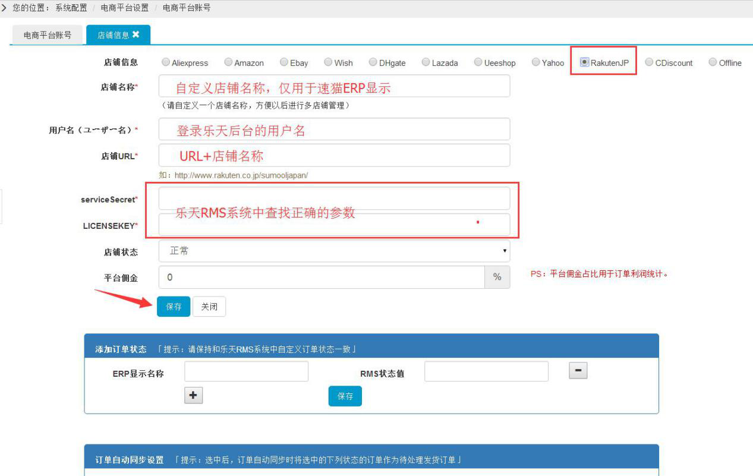
Task: Switch to the 电商平台账号 tab
Action: point(48,35)
